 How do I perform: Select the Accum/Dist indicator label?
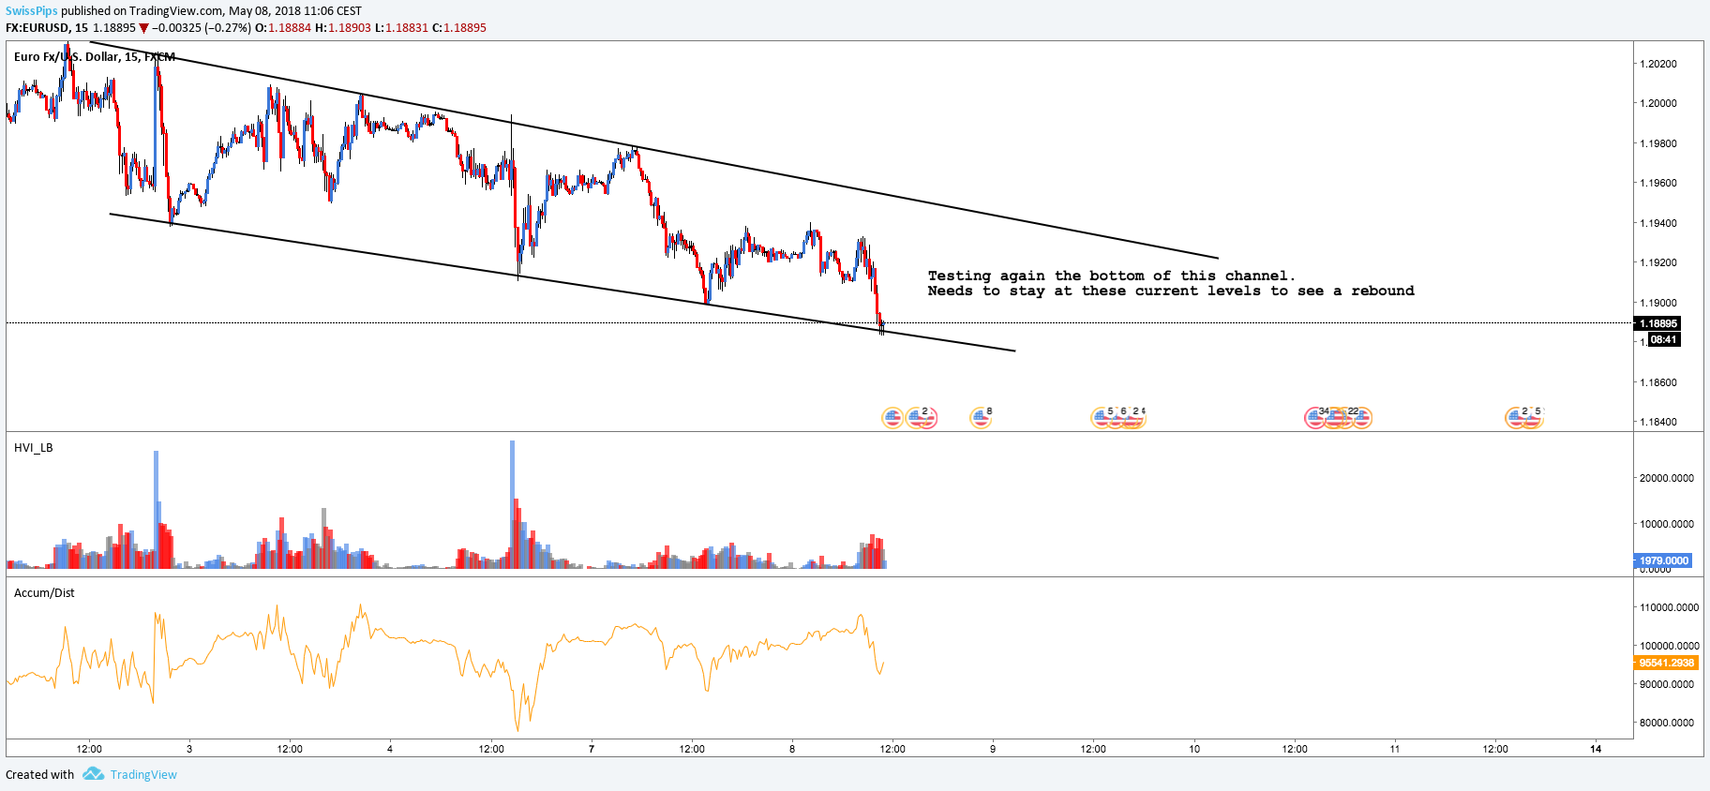44,593
